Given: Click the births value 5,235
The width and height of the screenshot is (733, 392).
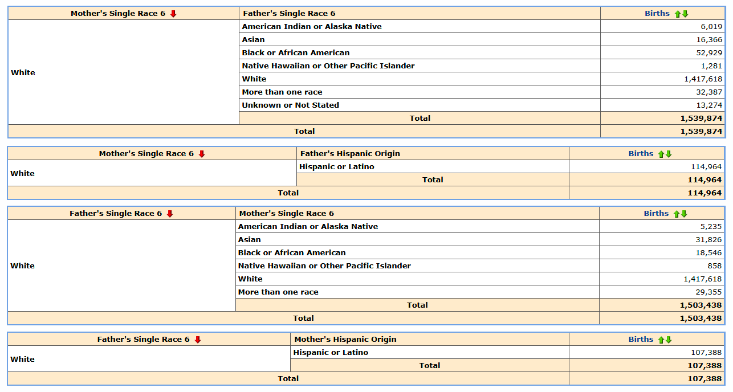Looking at the screenshot, I should pos(711,226).
